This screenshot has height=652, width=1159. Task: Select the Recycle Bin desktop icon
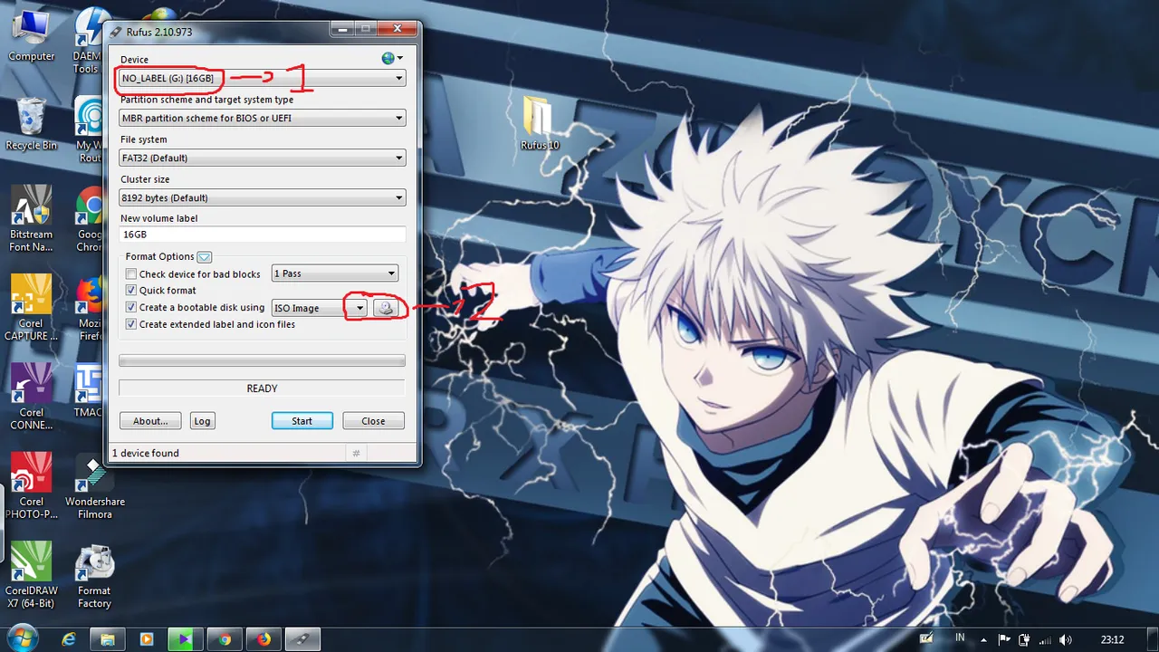click(x=32, y=124)
